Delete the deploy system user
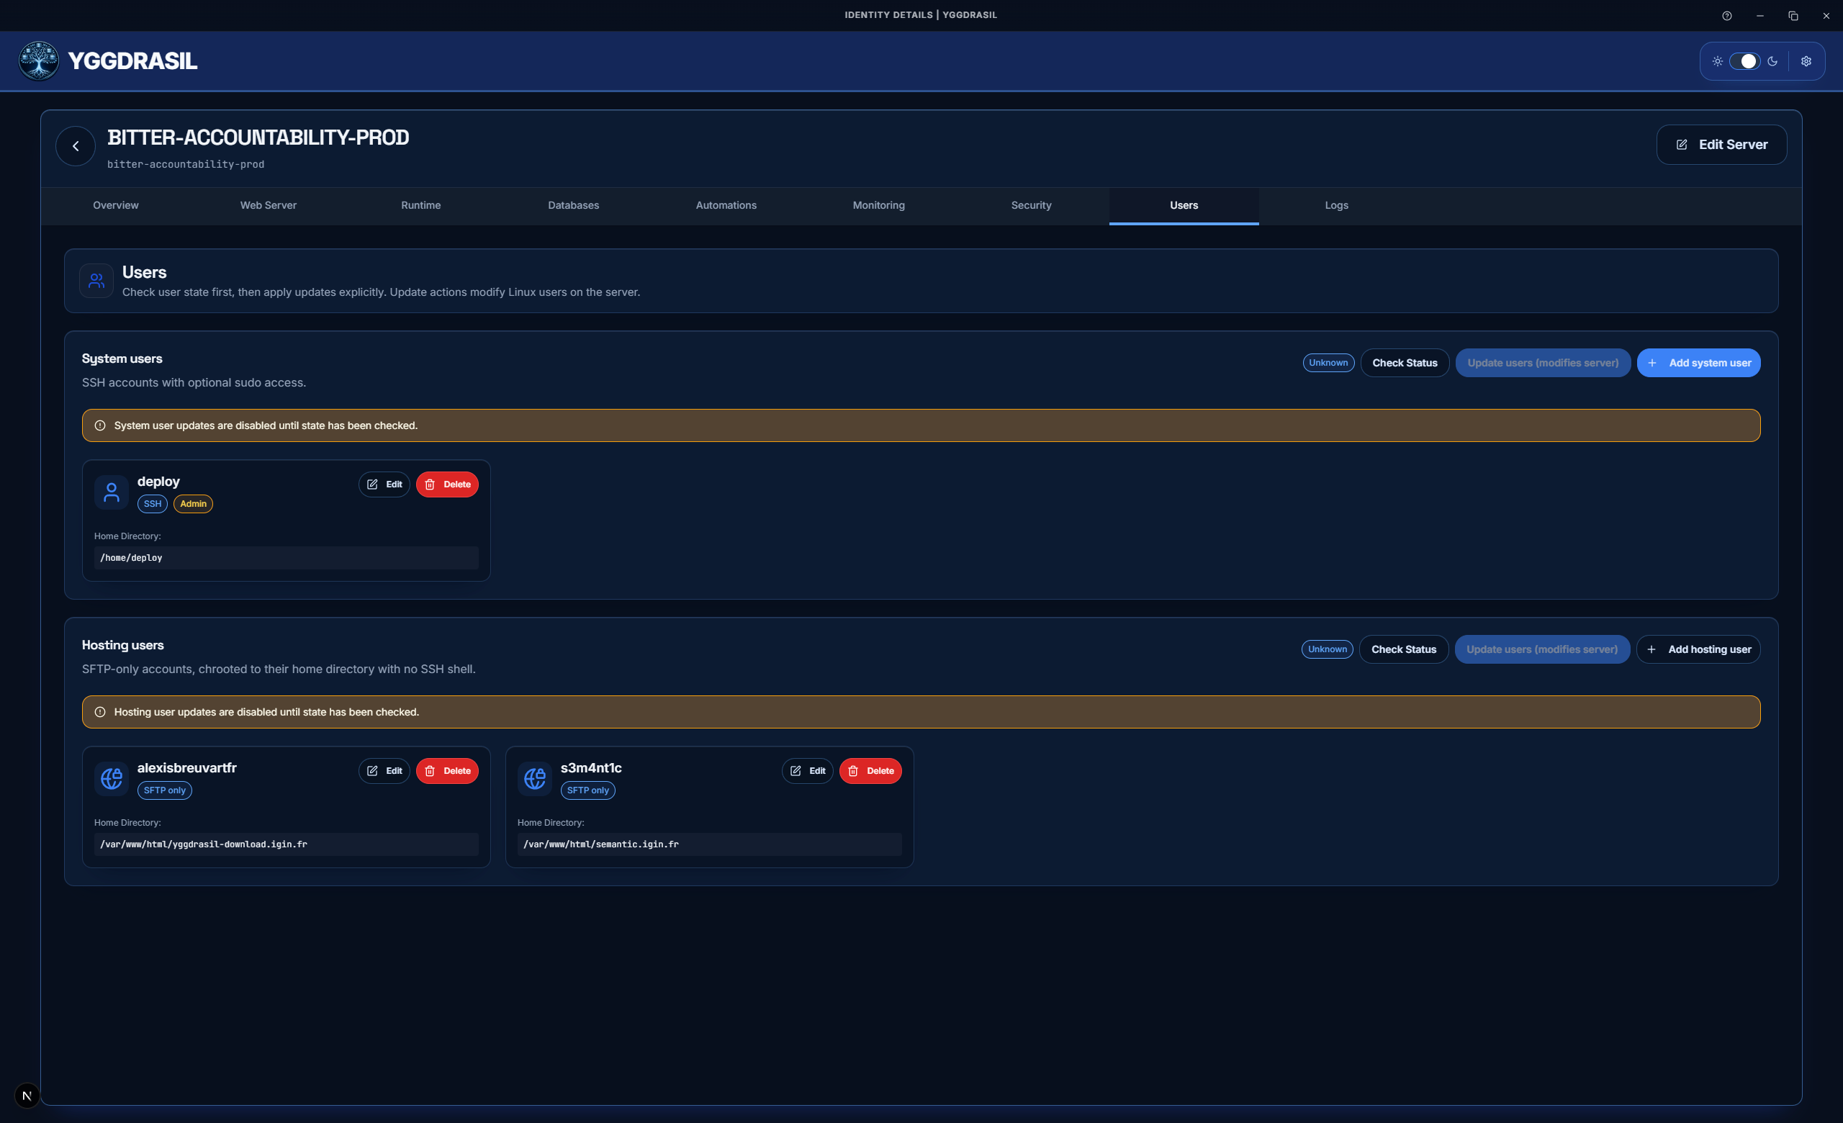Viewport: 1843px width, 1123px height. 446,484
